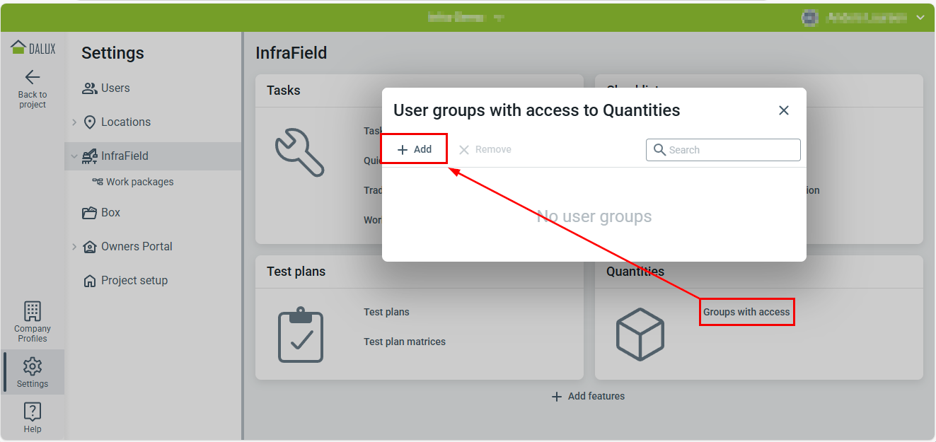Expand the Locations tree item

point(74,122)
